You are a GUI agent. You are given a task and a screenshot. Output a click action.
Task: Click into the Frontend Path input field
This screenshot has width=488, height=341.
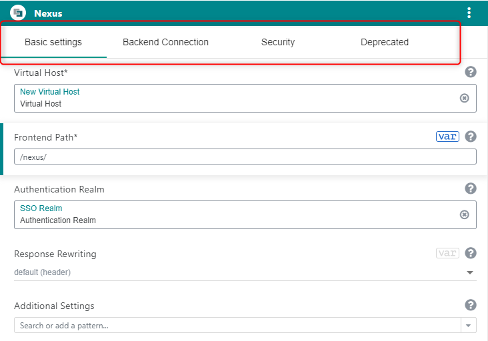coord(245,157)
